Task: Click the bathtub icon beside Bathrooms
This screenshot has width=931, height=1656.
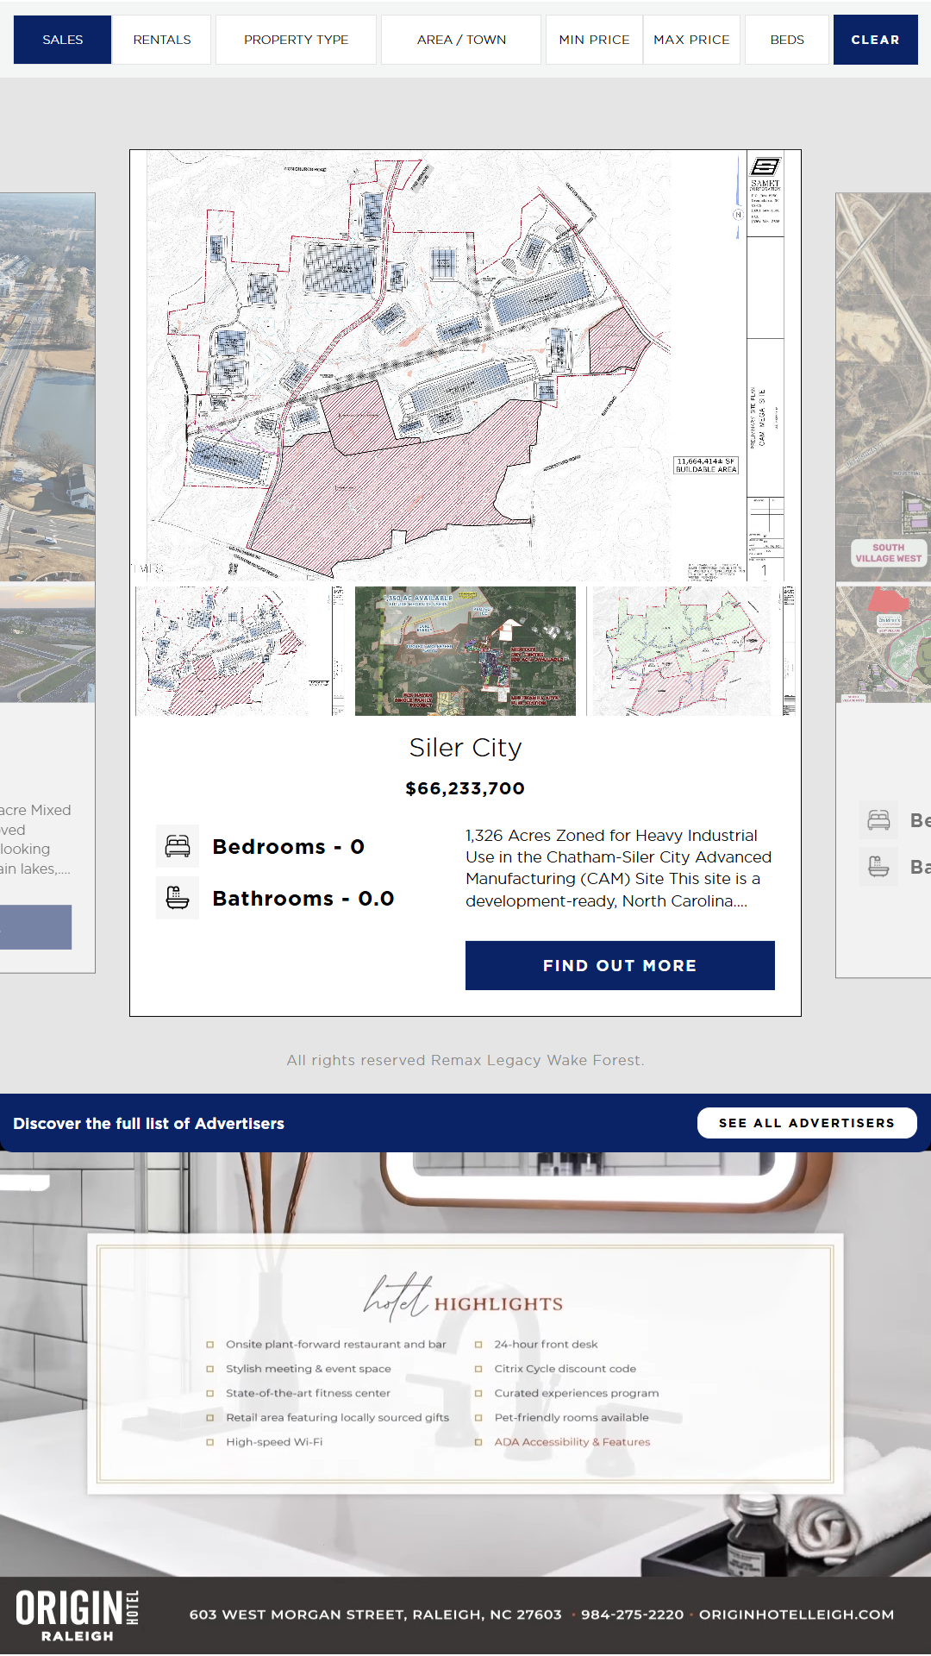Action: [178, 898]
